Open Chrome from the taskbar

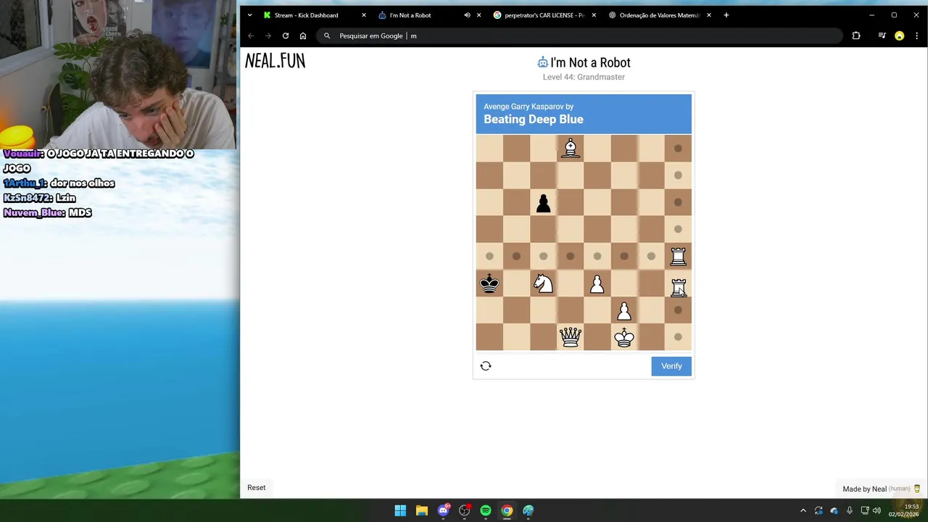pyautogui.click(x=507, y=510)
